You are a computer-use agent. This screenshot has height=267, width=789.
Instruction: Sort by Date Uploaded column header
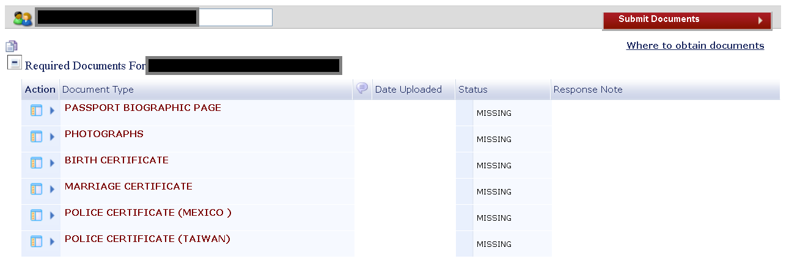pos(408,90)
